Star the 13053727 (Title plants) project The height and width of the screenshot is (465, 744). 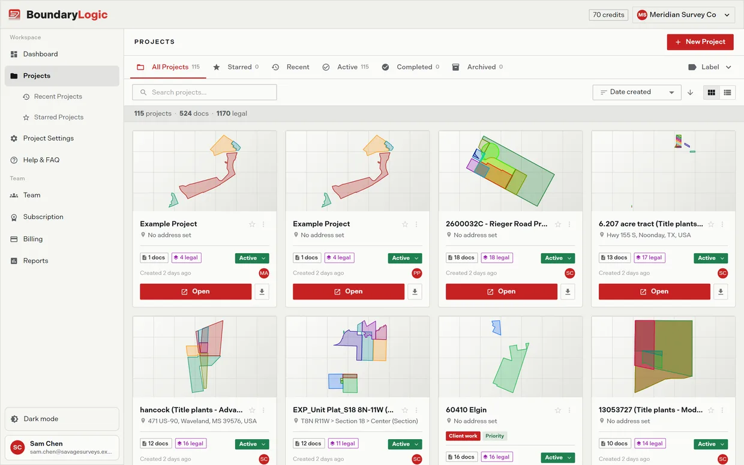pyautogui.click(x=711, y=410)
